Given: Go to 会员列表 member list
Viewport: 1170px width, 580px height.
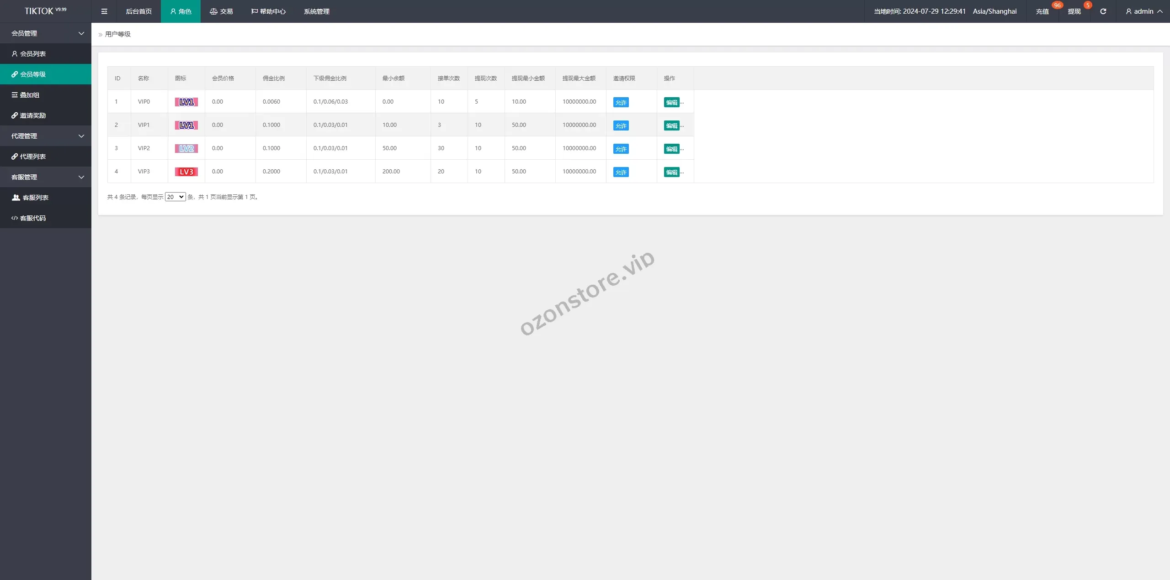Looking at the screenshot, I should pos(32,54).
